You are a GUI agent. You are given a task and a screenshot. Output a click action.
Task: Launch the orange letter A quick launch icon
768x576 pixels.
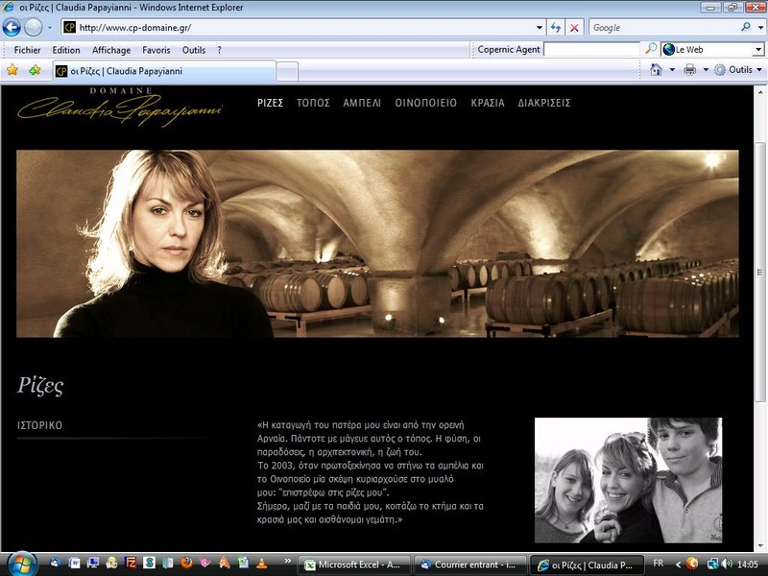(x=224, y=564)
